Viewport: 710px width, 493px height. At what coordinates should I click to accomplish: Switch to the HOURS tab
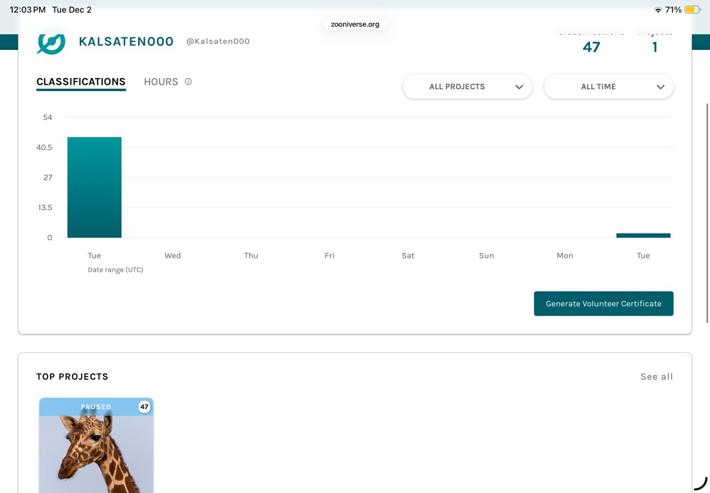coord(161,82)
